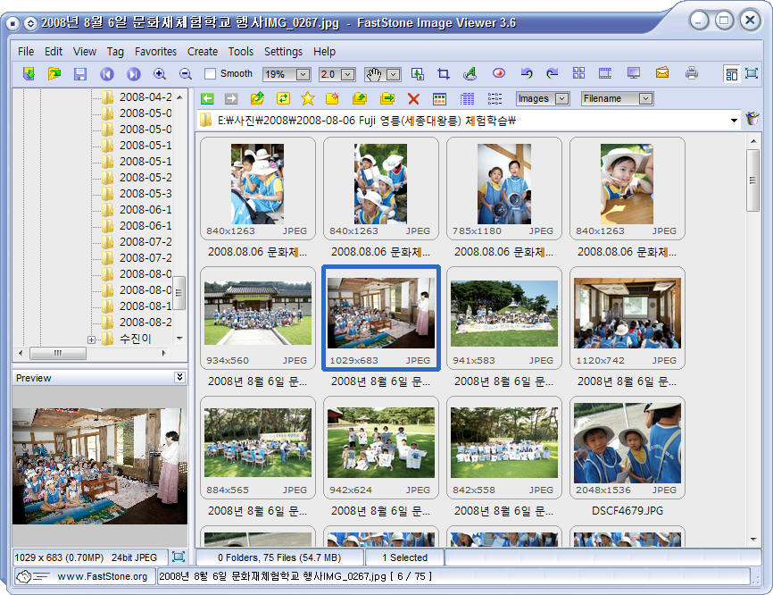Click the Zoom In magnifier

click(x=159, y=74)
